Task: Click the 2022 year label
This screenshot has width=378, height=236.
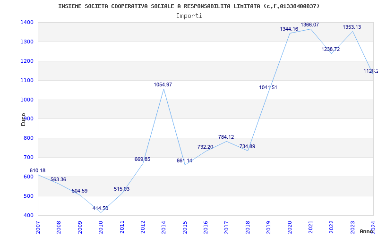Action: pos(332,227)
